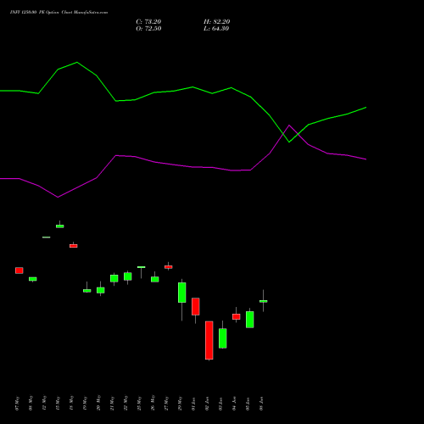This screenshot has height=424, width=424.
Task: Click the '05 Jun' date label
Action: 248,404
